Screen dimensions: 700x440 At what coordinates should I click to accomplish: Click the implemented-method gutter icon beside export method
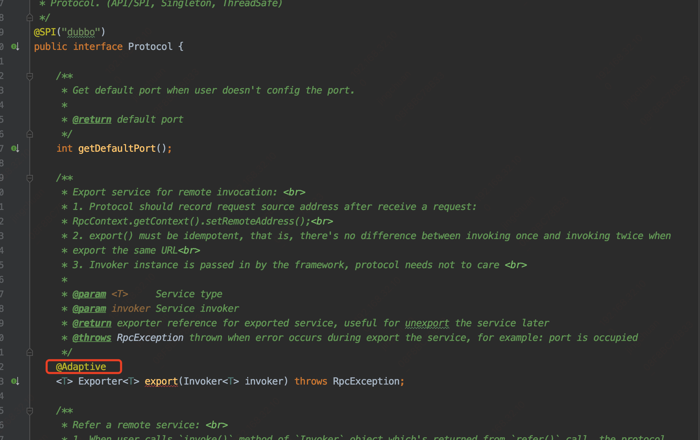[15, 381]
